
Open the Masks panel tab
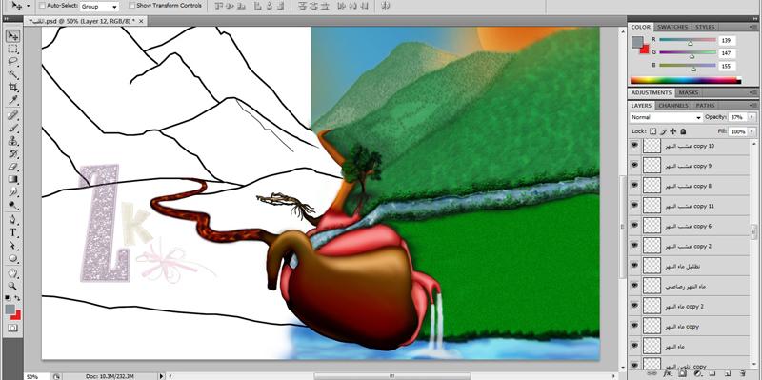click(688, 92)
